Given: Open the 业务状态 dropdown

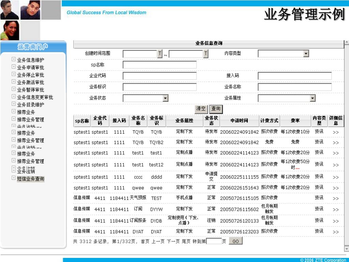Looking at the screenshot, I should point(165,98).
